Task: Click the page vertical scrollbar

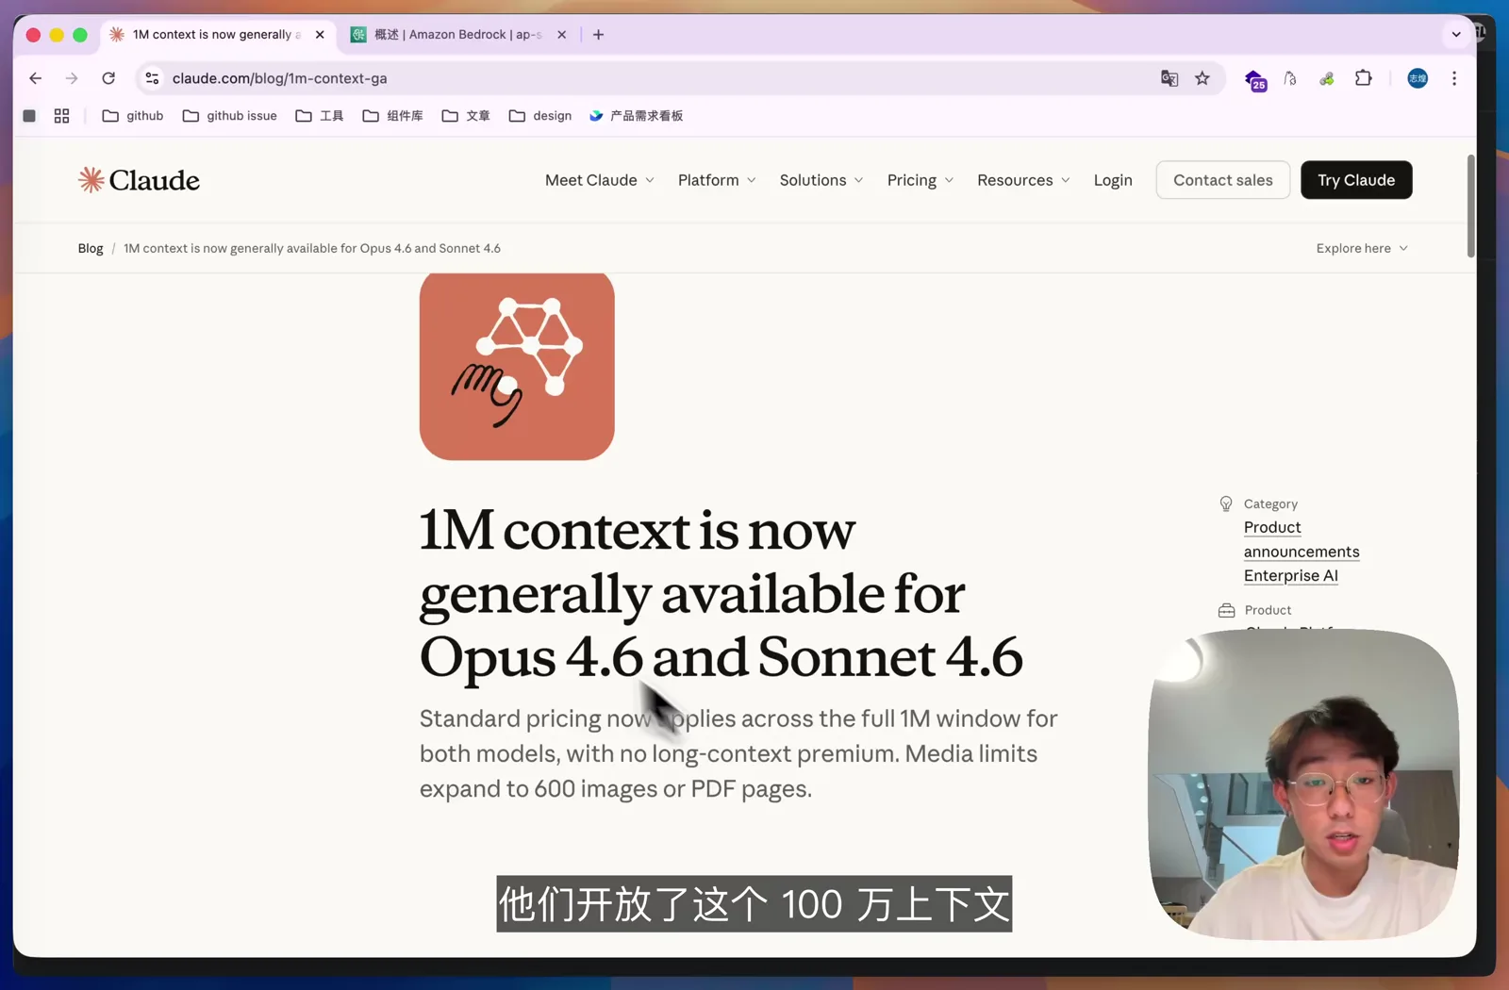Action: point(1470,206)
